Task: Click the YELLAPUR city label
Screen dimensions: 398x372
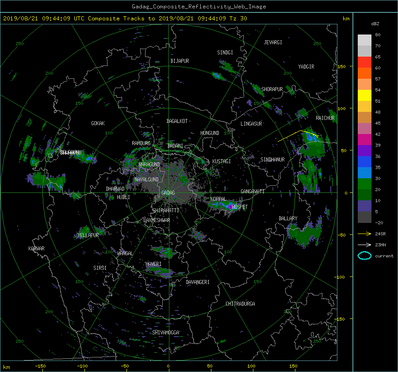Action: (x=88, y=235)
